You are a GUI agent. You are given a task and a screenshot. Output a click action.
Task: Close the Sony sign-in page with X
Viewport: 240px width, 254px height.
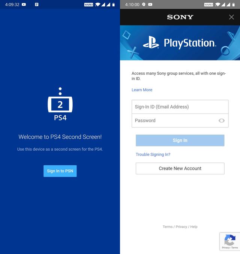pyautogui.click(x=231, y=17)
